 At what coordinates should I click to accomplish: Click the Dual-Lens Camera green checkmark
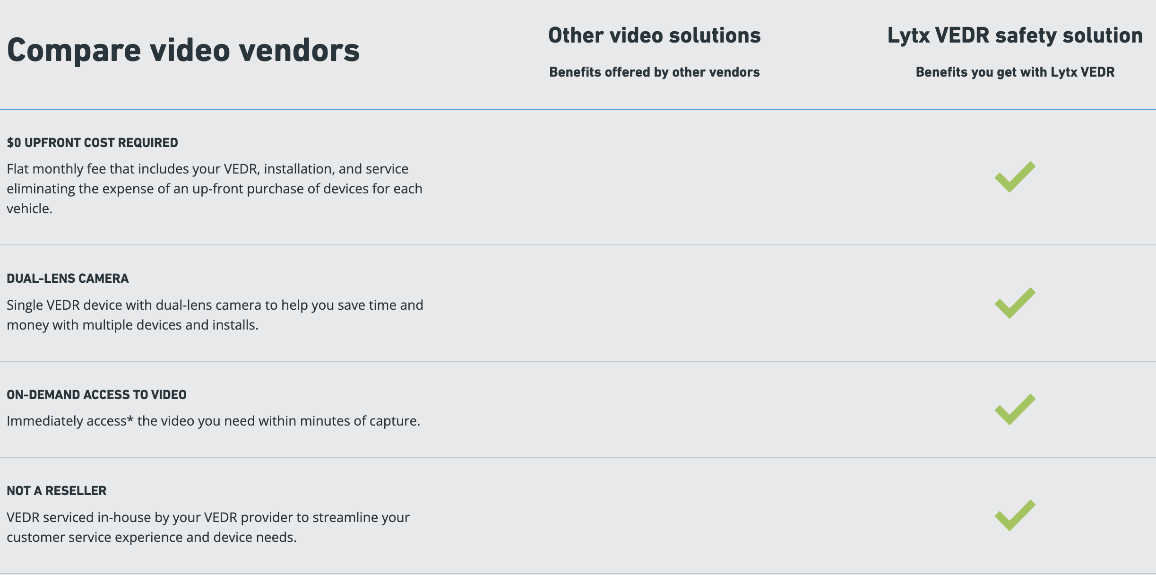(x=1014, y=304)
